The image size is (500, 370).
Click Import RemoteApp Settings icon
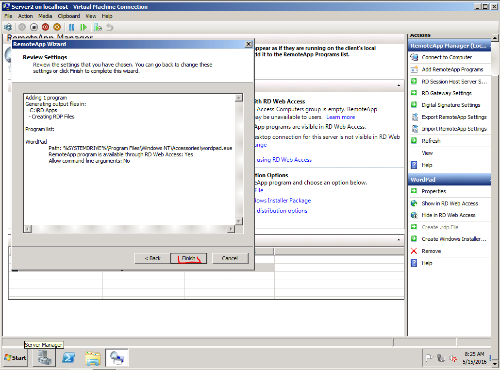(415, 129)
